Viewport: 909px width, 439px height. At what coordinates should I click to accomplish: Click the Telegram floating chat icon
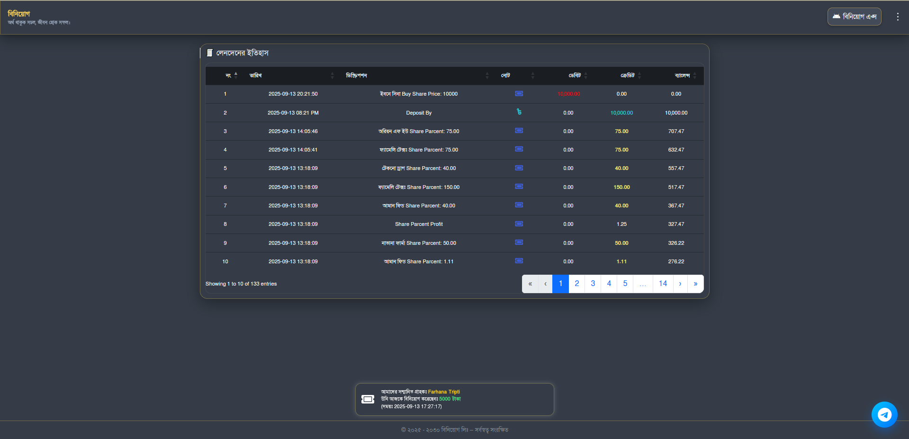[884, 414]
